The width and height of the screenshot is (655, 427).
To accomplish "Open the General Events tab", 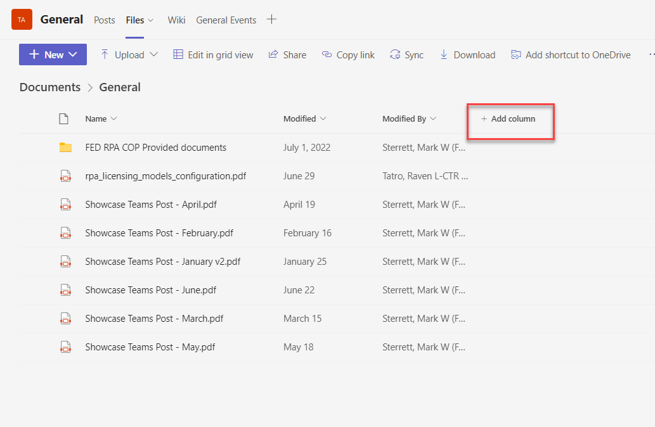I will tap(226, 20).
